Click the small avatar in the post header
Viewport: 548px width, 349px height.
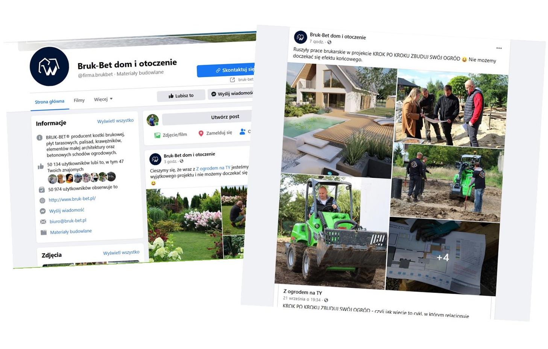coord(300,37)
